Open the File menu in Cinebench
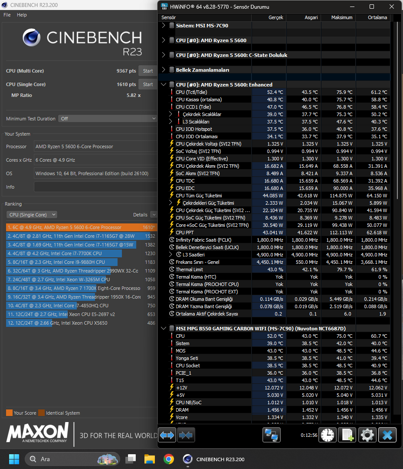Screen dimensions: 403x469 pyautogui.click(x=7, y=15)
